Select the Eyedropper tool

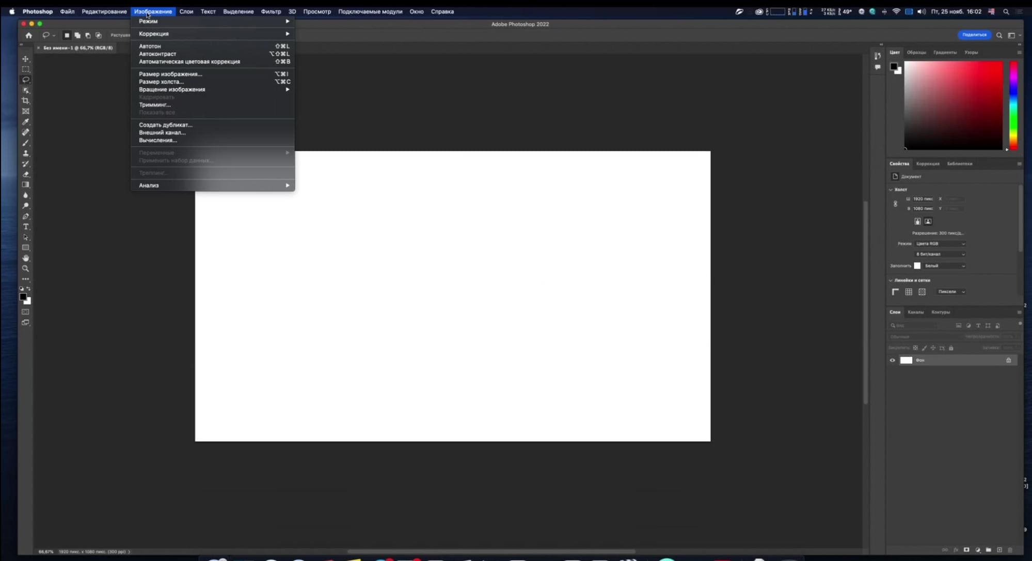25,122
